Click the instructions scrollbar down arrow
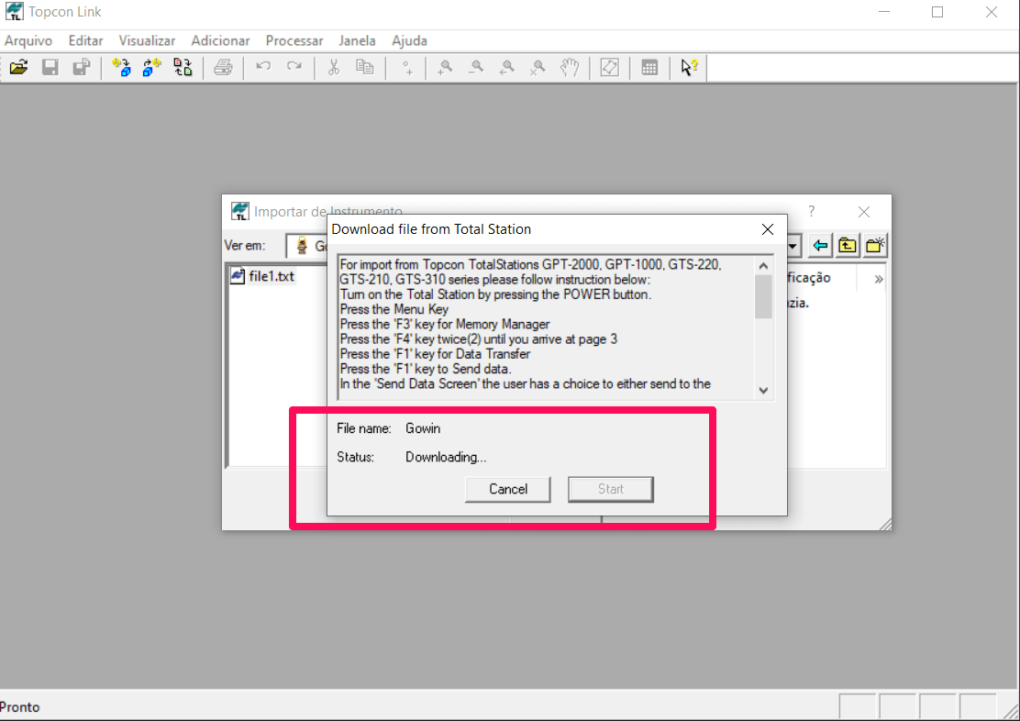The image size is (1020, 721). pos(764,391)
